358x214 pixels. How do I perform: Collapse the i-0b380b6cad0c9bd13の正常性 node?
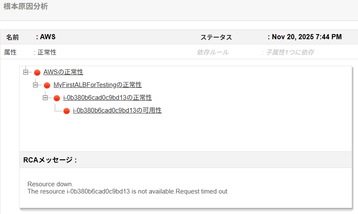[x=45, y=98]
